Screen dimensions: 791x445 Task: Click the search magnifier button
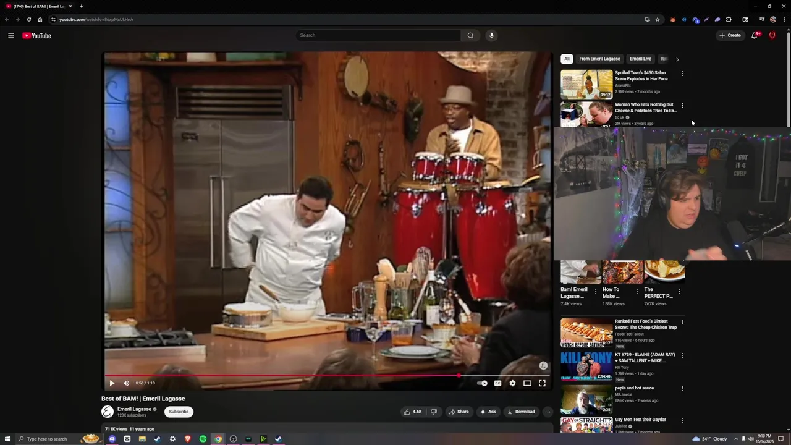[x=470, y=35]
